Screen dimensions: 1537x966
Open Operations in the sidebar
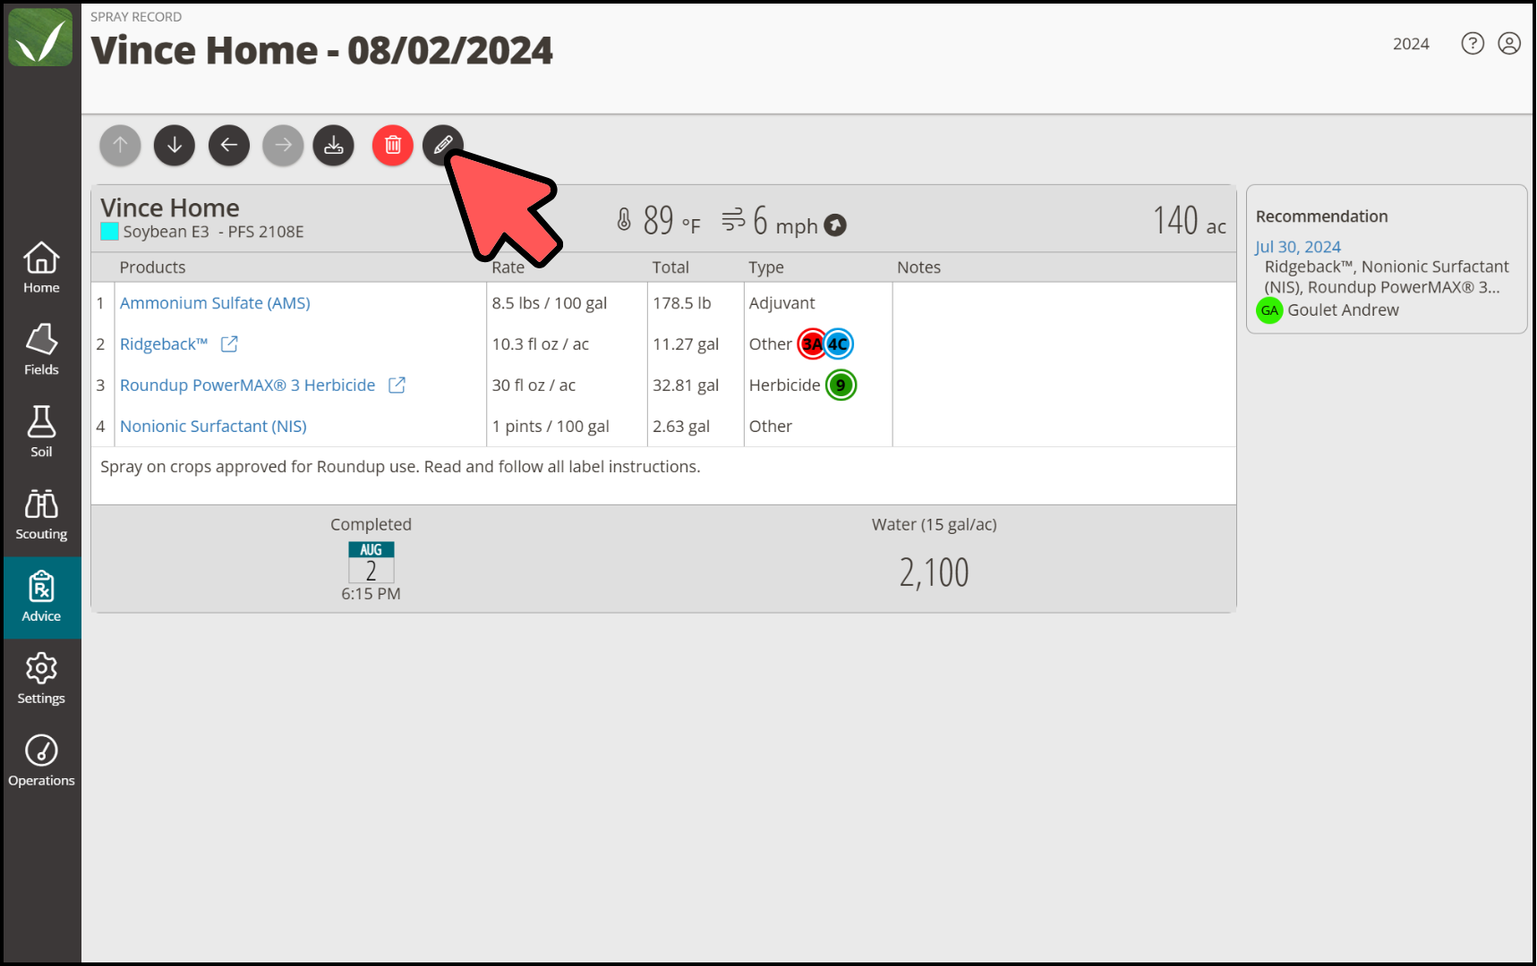tap(41, 762)
